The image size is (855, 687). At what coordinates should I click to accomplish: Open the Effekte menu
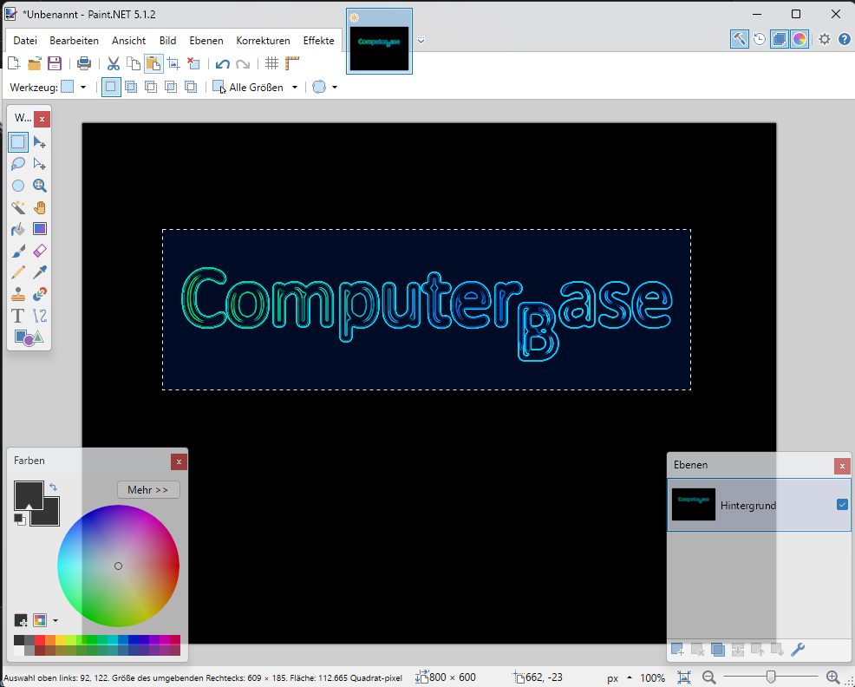coord(318,41)
